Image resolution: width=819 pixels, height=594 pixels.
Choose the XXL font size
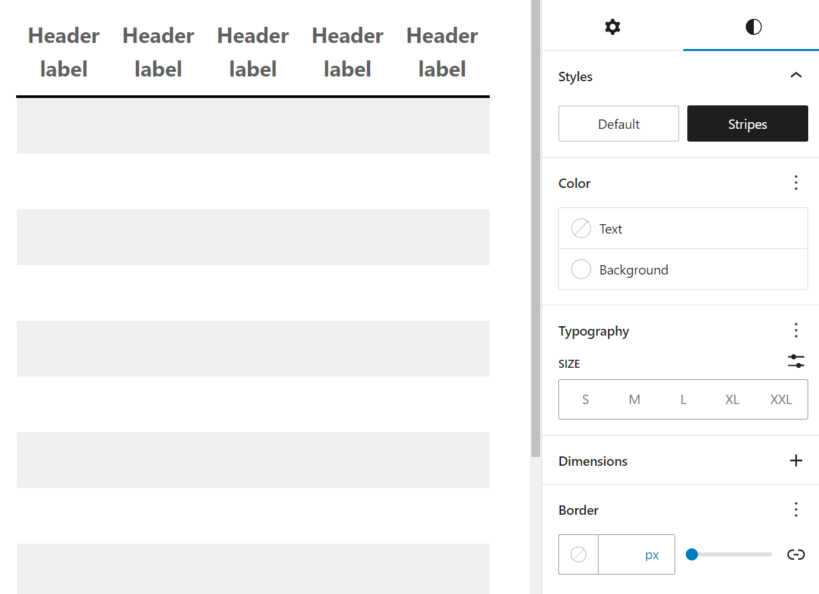pos(781,400)
